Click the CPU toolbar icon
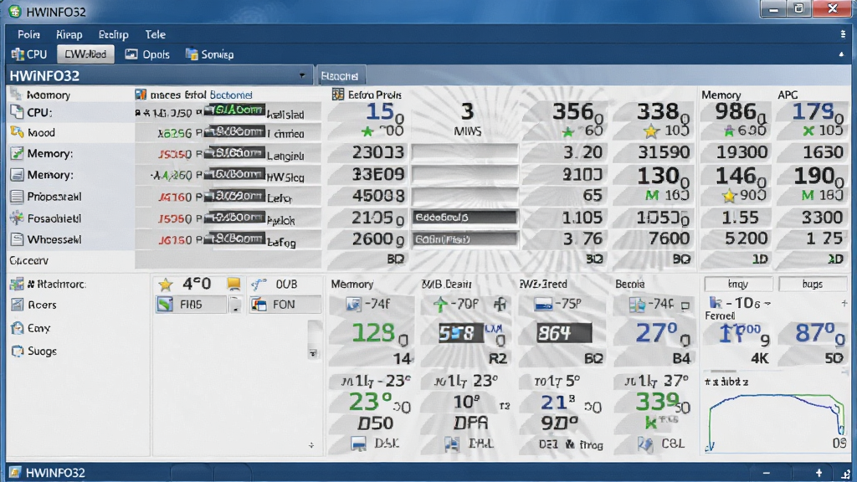The width and height of the screenshot is (857, 482). (18, 54)
